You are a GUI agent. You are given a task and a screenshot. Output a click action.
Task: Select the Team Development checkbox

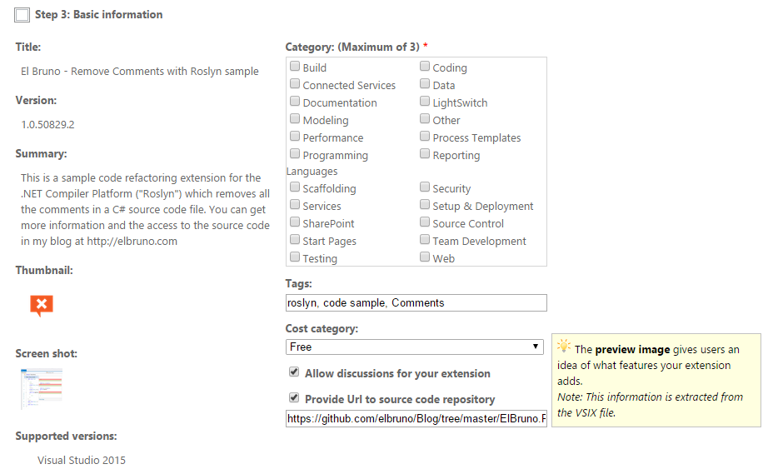point(425,240)
